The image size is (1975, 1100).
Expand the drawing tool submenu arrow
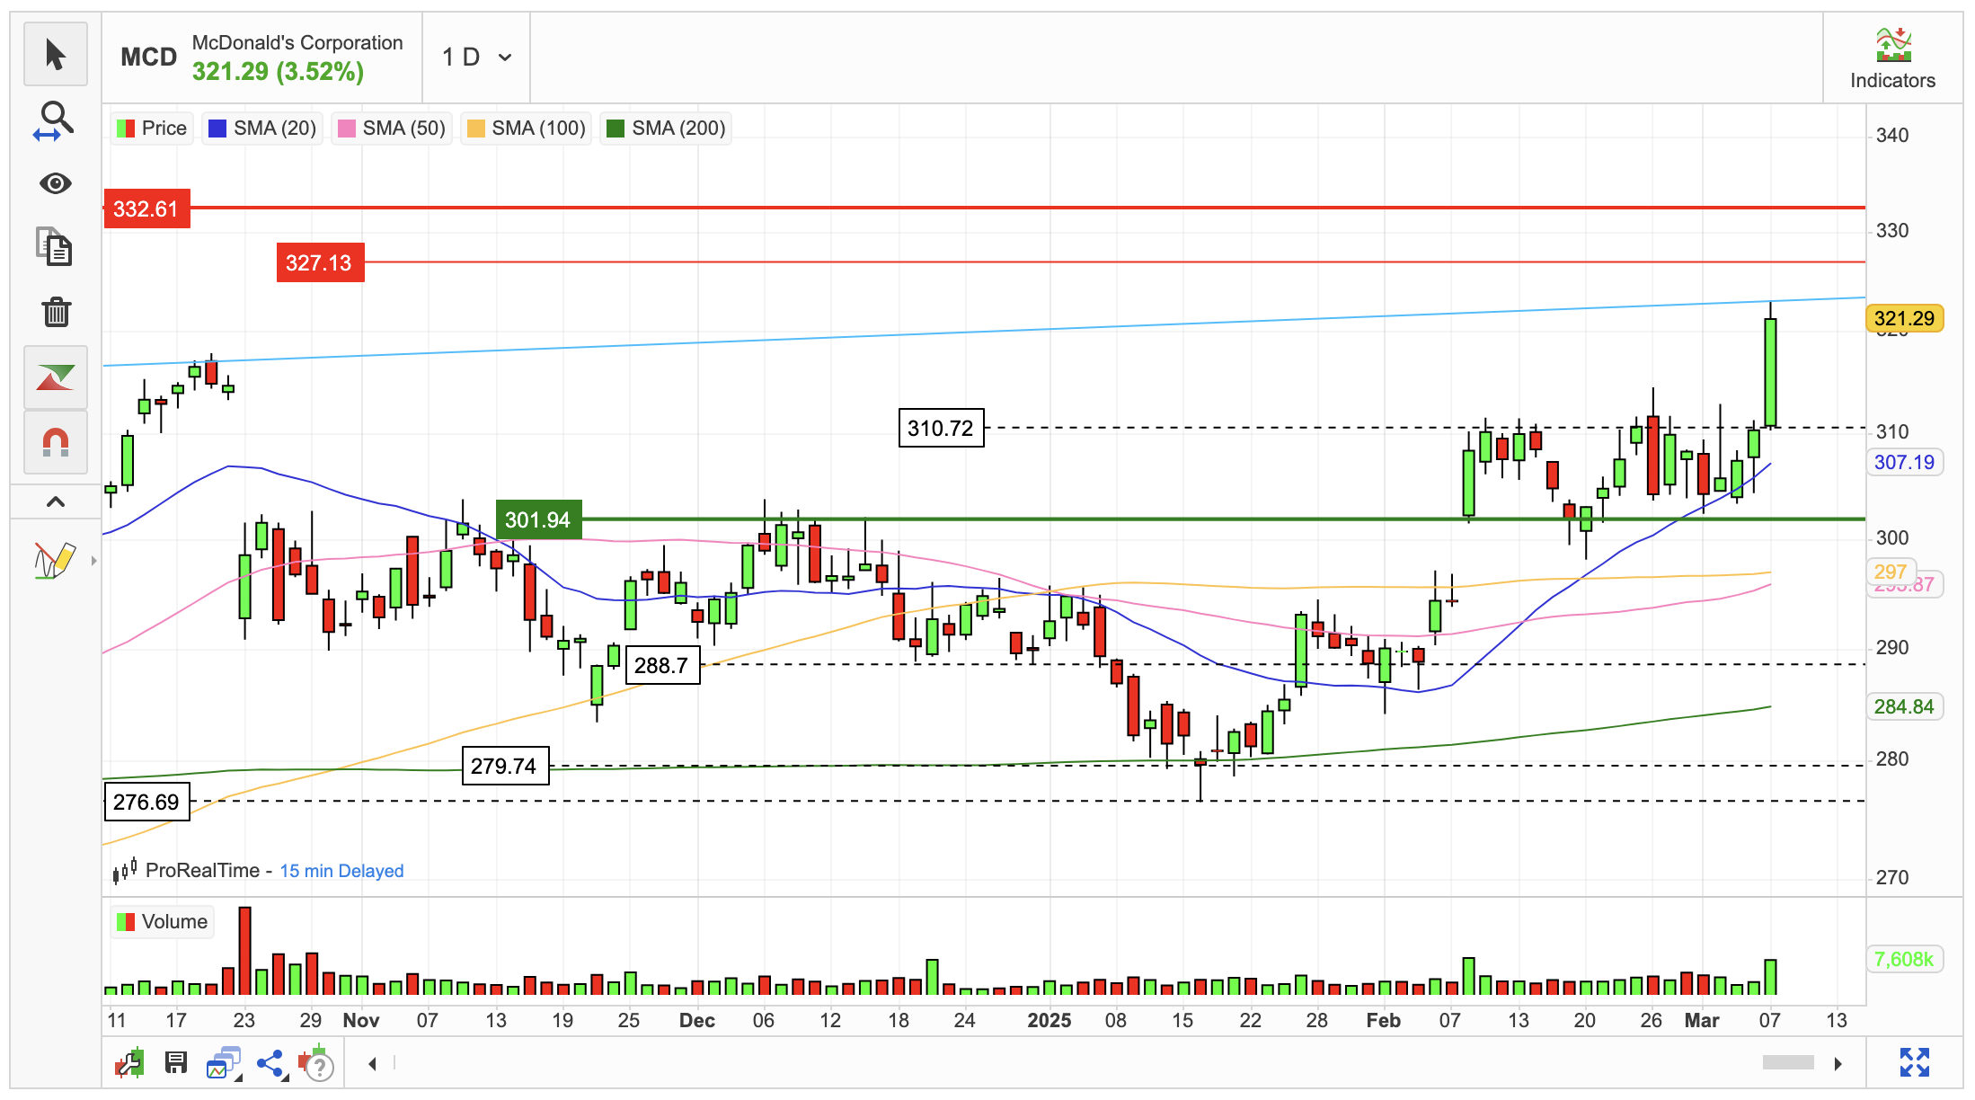click(93, 561)
